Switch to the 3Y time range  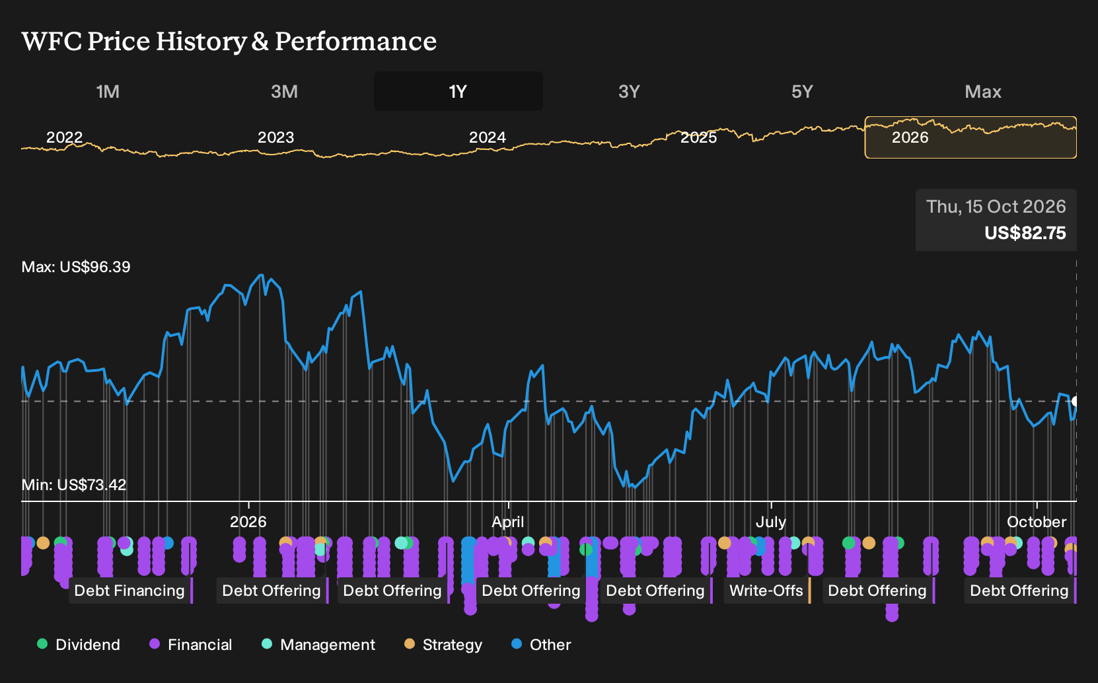click(x=629, y=91)
